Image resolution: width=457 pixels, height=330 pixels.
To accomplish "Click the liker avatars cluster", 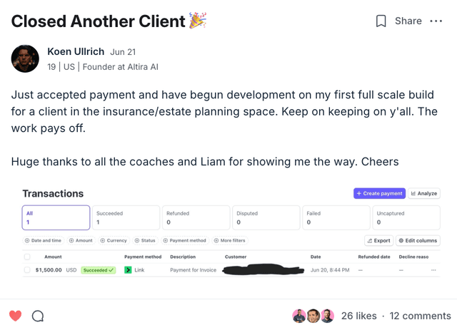I will tap(313, 316).
